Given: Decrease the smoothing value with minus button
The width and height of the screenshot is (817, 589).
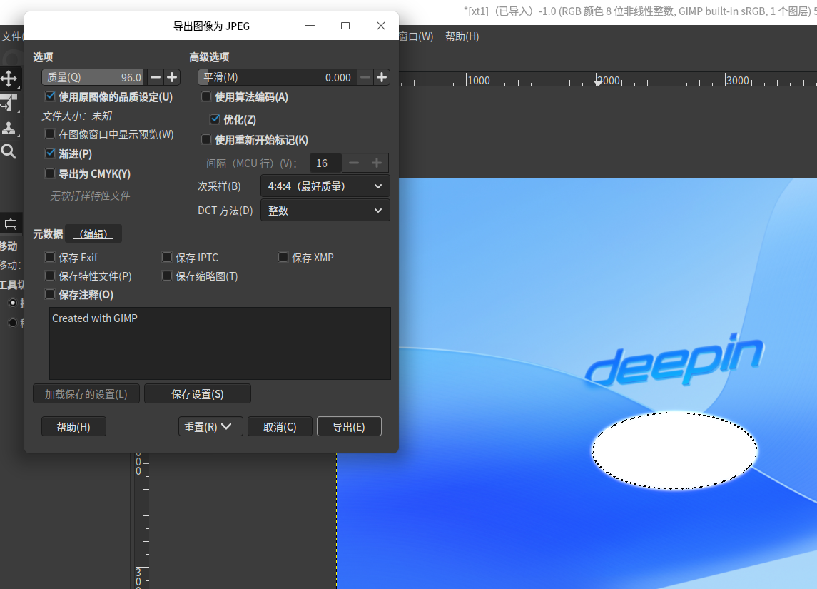Looking at the screenshot, I should (x=365, y=77).
